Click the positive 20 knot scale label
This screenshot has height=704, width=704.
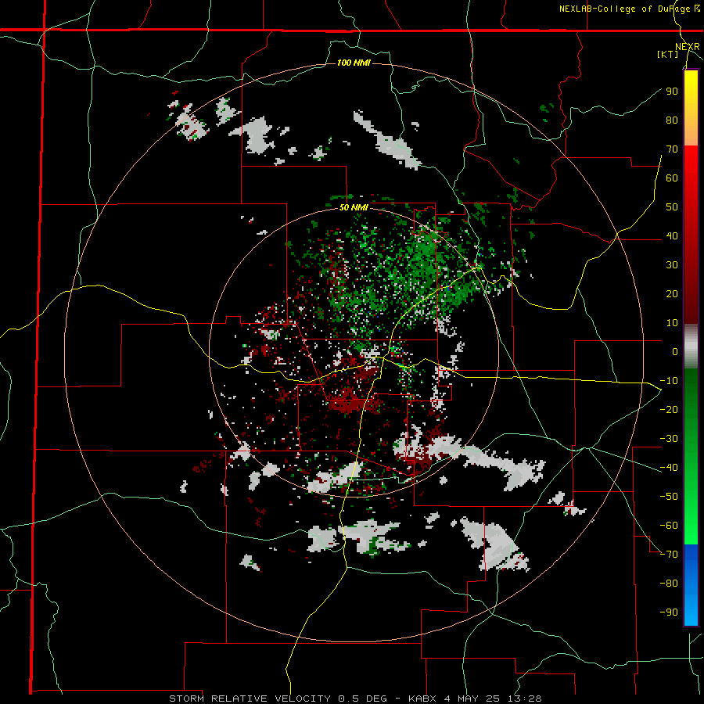pos(672,293)
